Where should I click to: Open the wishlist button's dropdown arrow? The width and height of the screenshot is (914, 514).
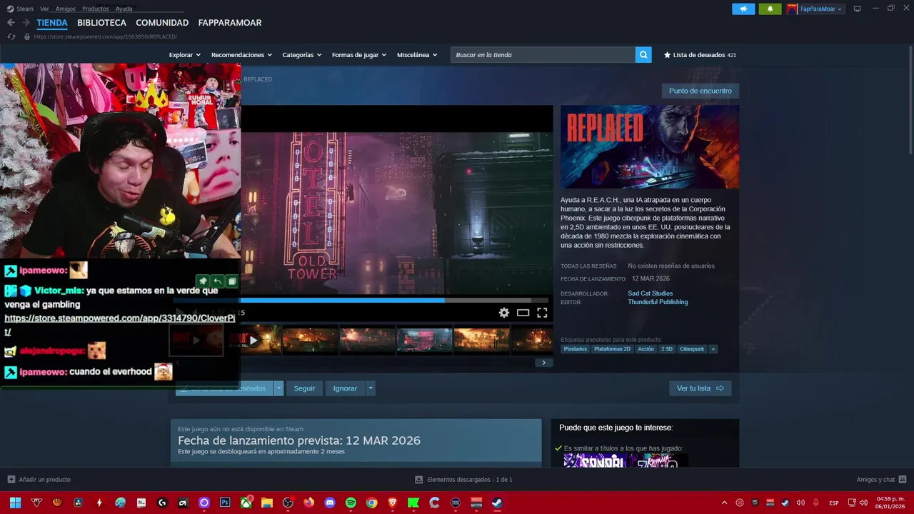278,388
